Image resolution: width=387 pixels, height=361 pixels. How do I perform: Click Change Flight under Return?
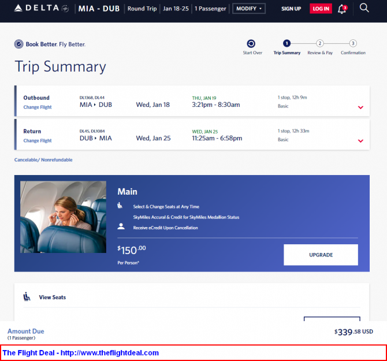coord(38,141)
